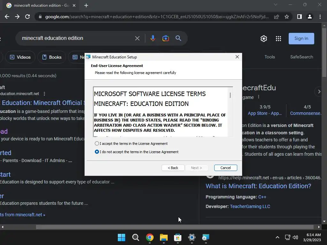
Task: Click horizontal scrollbar left arrow
Action: tap(3, 227)
